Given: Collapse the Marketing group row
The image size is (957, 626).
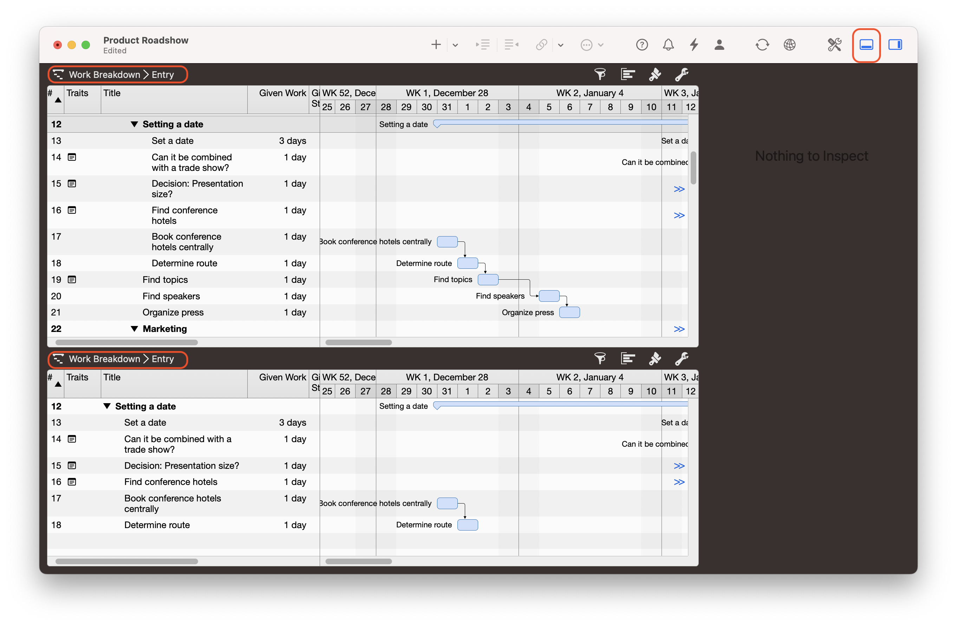Looking at the screenshot, I should pyautogui.click(x=135, y=328).
